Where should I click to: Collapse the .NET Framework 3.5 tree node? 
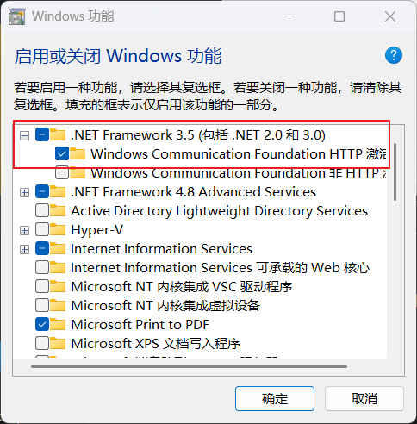click(x=24, y=135)
